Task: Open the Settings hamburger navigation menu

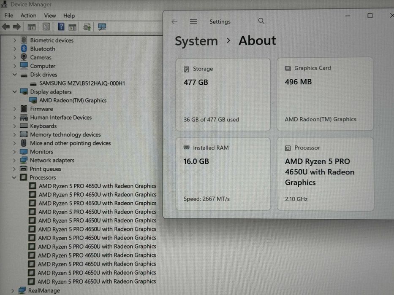Action: coord(193,21)
